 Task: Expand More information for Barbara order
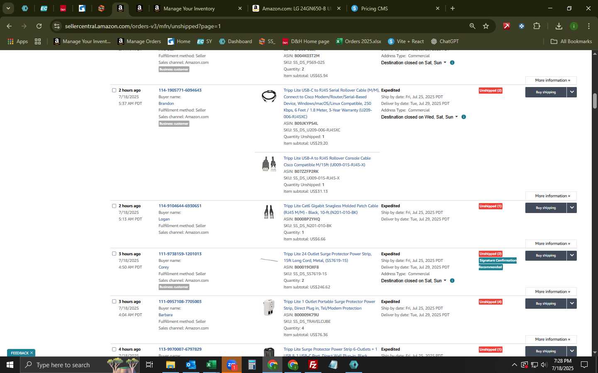[x=551, y=339]
